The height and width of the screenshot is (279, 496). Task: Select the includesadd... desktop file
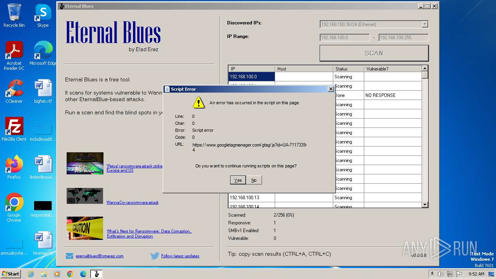point(43,133)
